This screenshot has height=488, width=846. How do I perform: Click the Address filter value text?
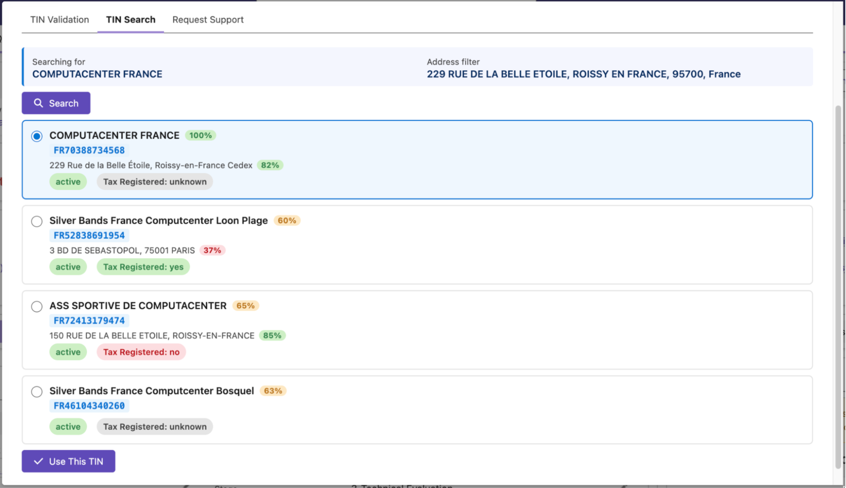pos(584,74)
